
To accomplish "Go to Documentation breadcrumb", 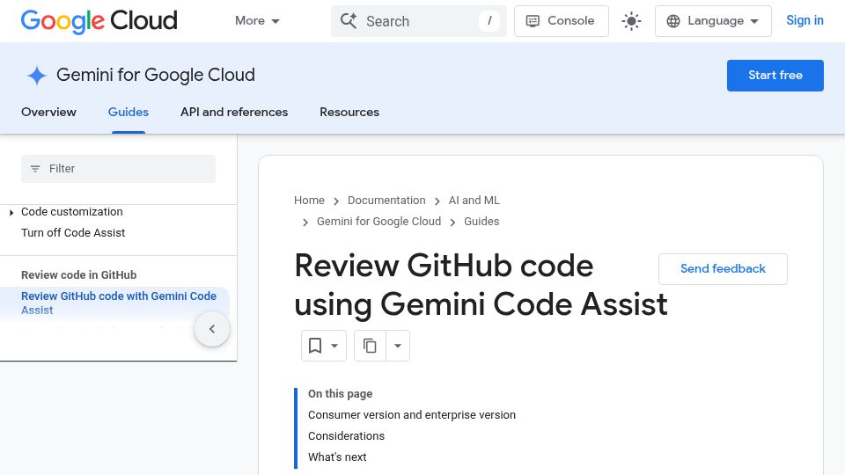I will (x=386, y=201).
